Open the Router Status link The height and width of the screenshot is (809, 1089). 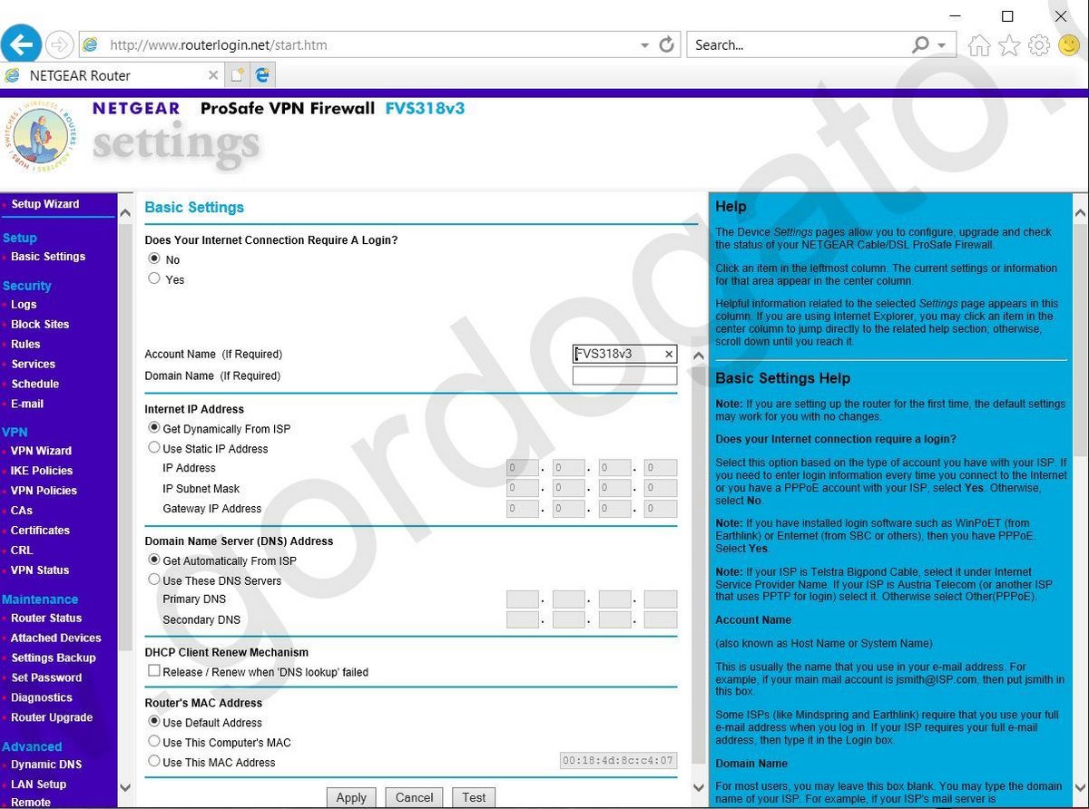point(46,618)
